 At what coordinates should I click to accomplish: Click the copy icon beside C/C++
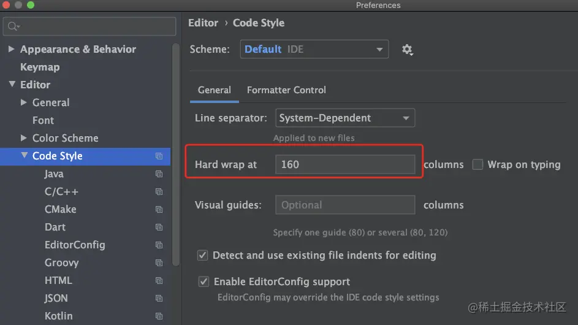point(159,192)
